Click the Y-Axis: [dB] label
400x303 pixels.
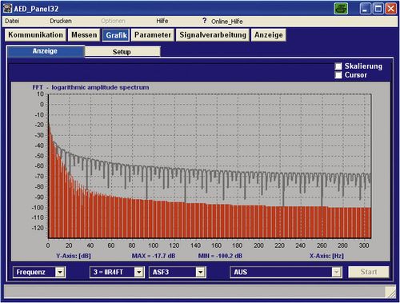click(x=74, y=256)
